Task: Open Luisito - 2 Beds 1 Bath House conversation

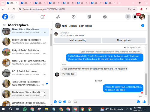Action: tap(25, 42)
